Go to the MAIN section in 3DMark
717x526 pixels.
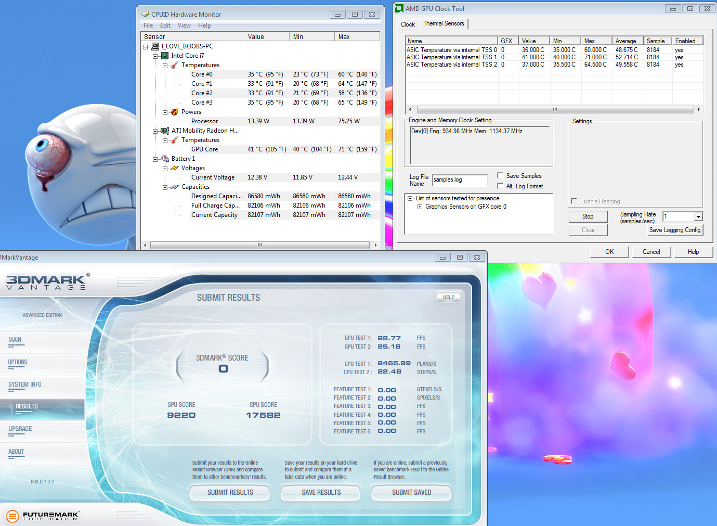click(15, 340)
